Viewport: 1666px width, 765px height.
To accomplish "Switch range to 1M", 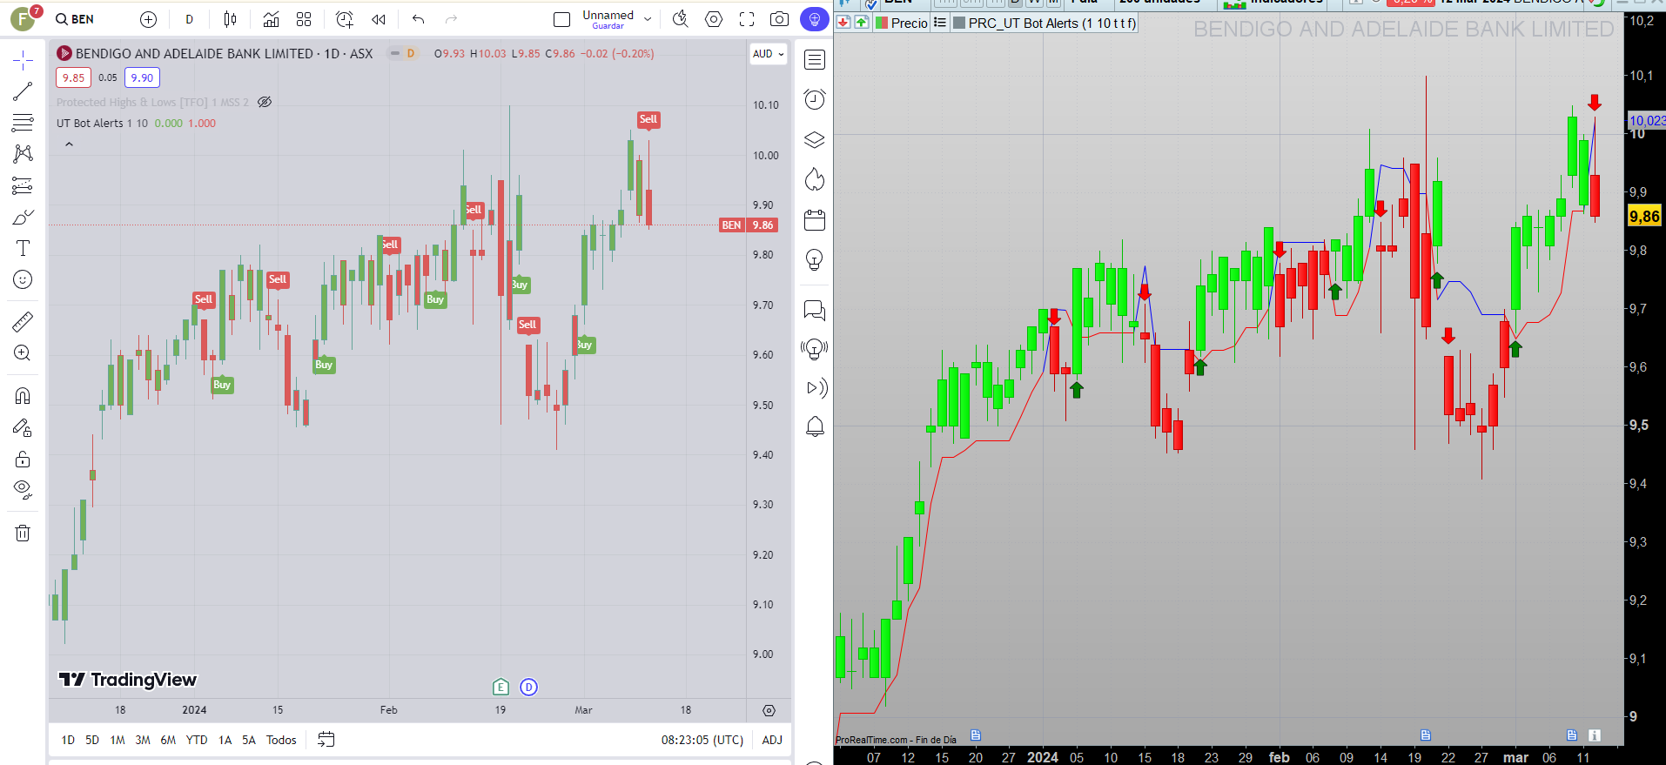I will coord(118,740).
